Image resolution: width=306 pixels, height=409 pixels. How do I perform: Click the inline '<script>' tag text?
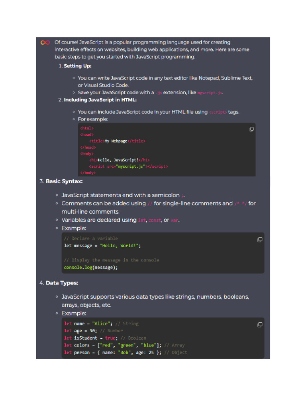(218, 112)
